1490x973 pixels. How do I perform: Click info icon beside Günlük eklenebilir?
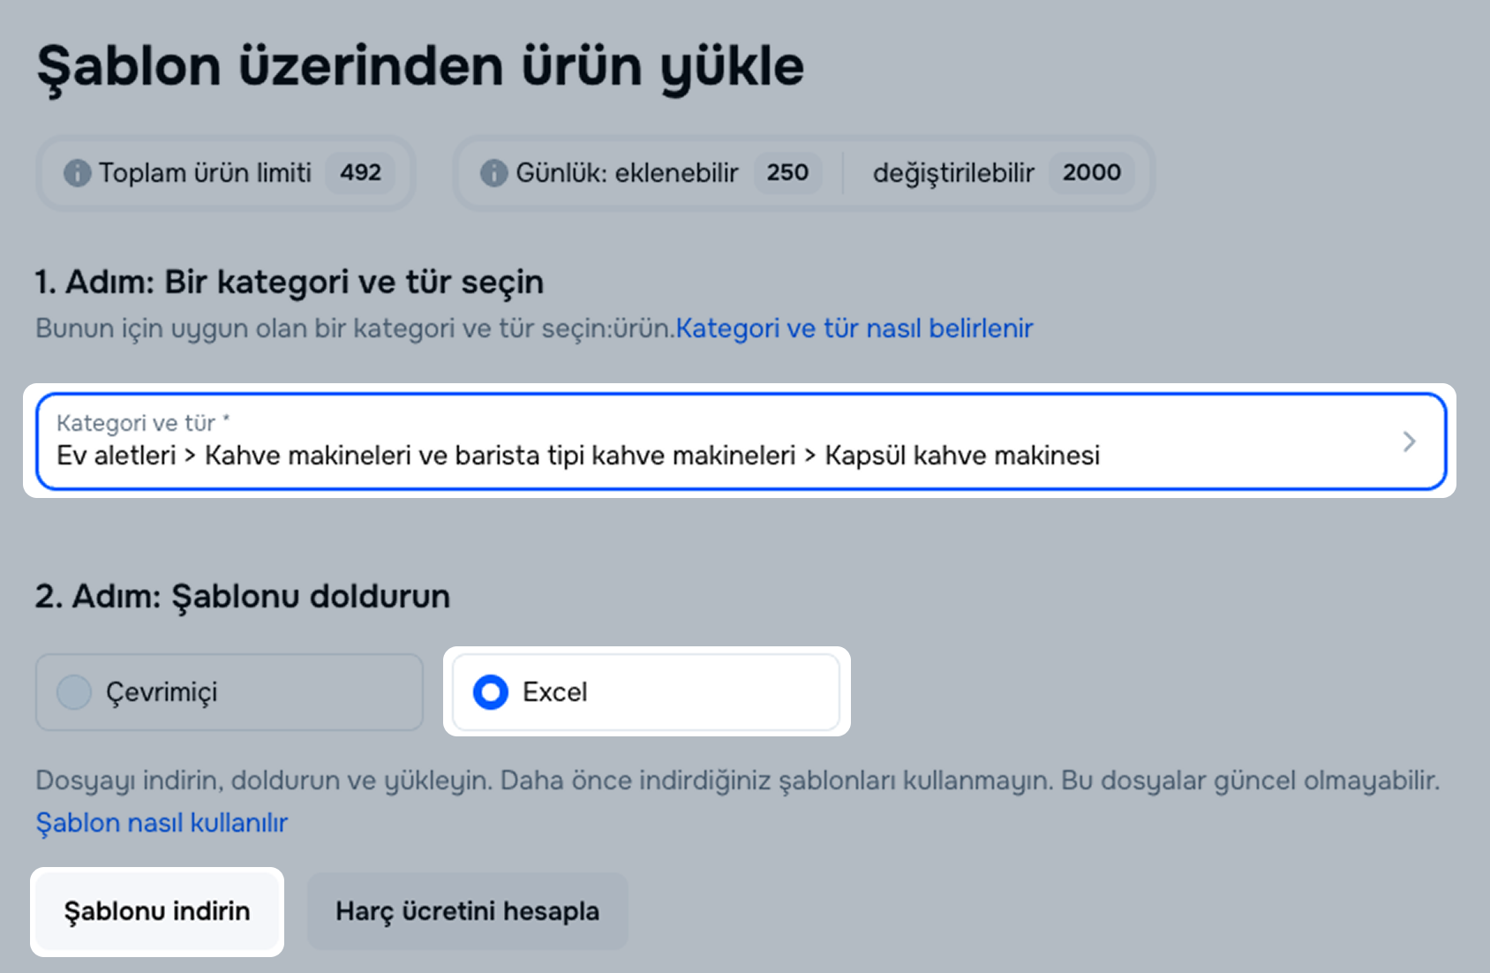493,173
